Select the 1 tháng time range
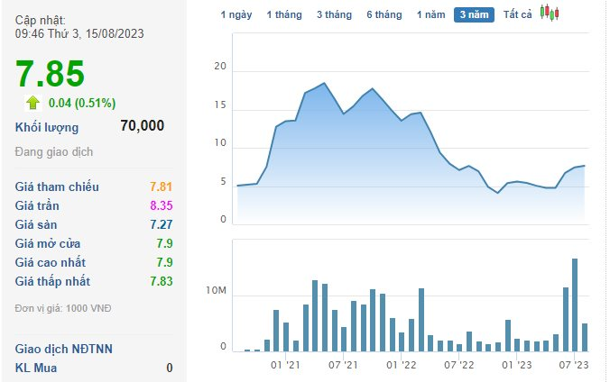The width and height of the screenshot is (610, 382). (284, 14)
